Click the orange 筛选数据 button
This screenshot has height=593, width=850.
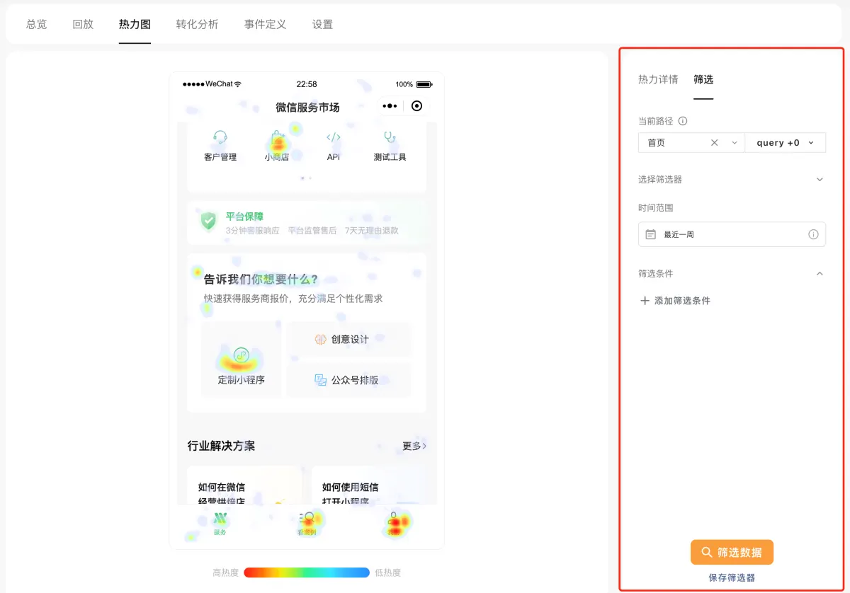click(x=732, y=552)
